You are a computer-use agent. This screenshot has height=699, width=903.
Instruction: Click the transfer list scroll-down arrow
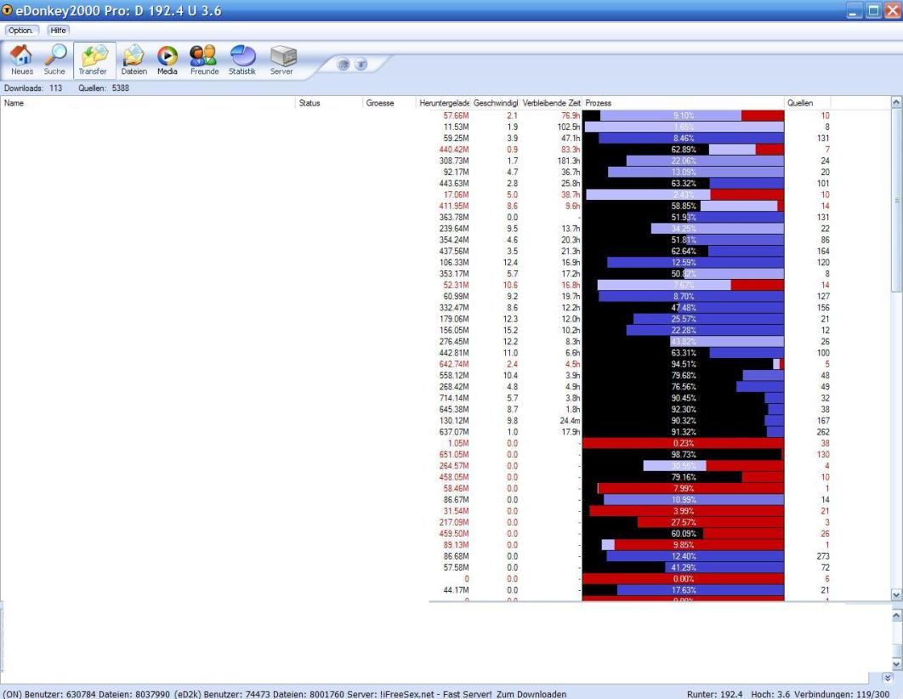897,594
